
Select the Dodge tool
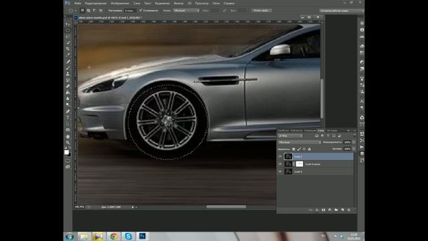pyautogui.click(x=68, y=104)
